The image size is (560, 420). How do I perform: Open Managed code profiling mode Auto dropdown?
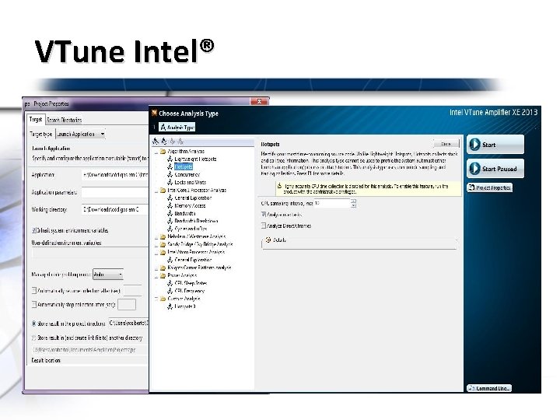(x=108, y=275)
